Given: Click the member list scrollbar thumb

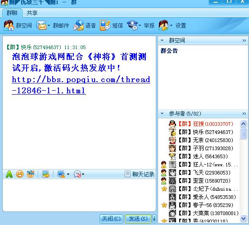Looking at the screenshot, I should (x=244, y=133).
